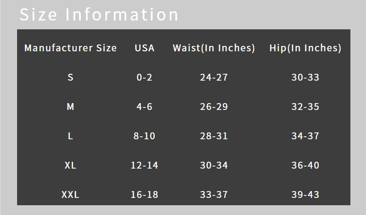Click the USA size 0-2 cell
Image resolution: width=366 pixels, height=215 pixels.
[144, 77]
